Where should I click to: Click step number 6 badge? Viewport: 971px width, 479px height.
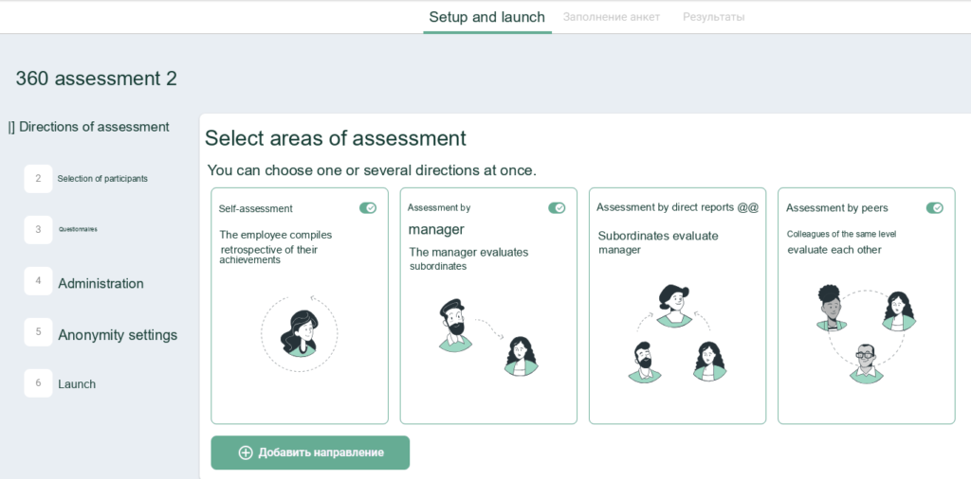pos(38,383)
